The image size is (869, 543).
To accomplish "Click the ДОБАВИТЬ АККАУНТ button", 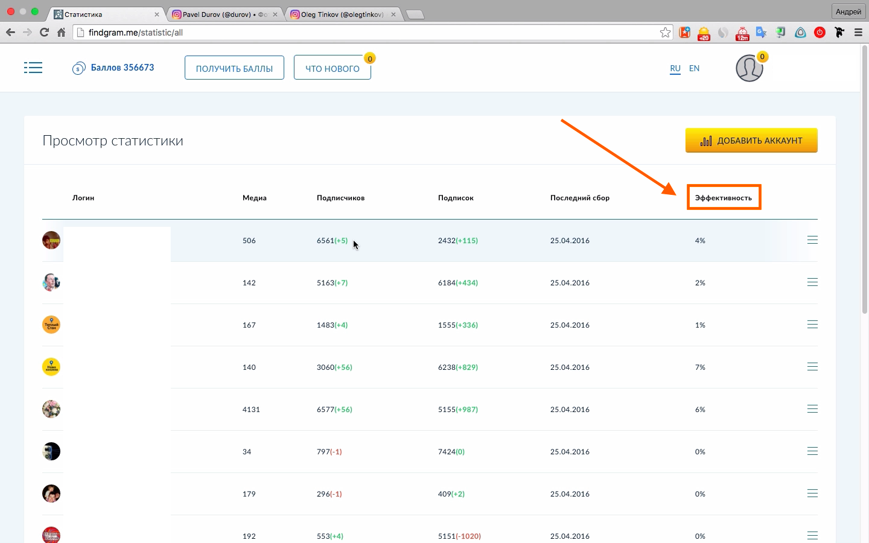I will coord(751,140).
